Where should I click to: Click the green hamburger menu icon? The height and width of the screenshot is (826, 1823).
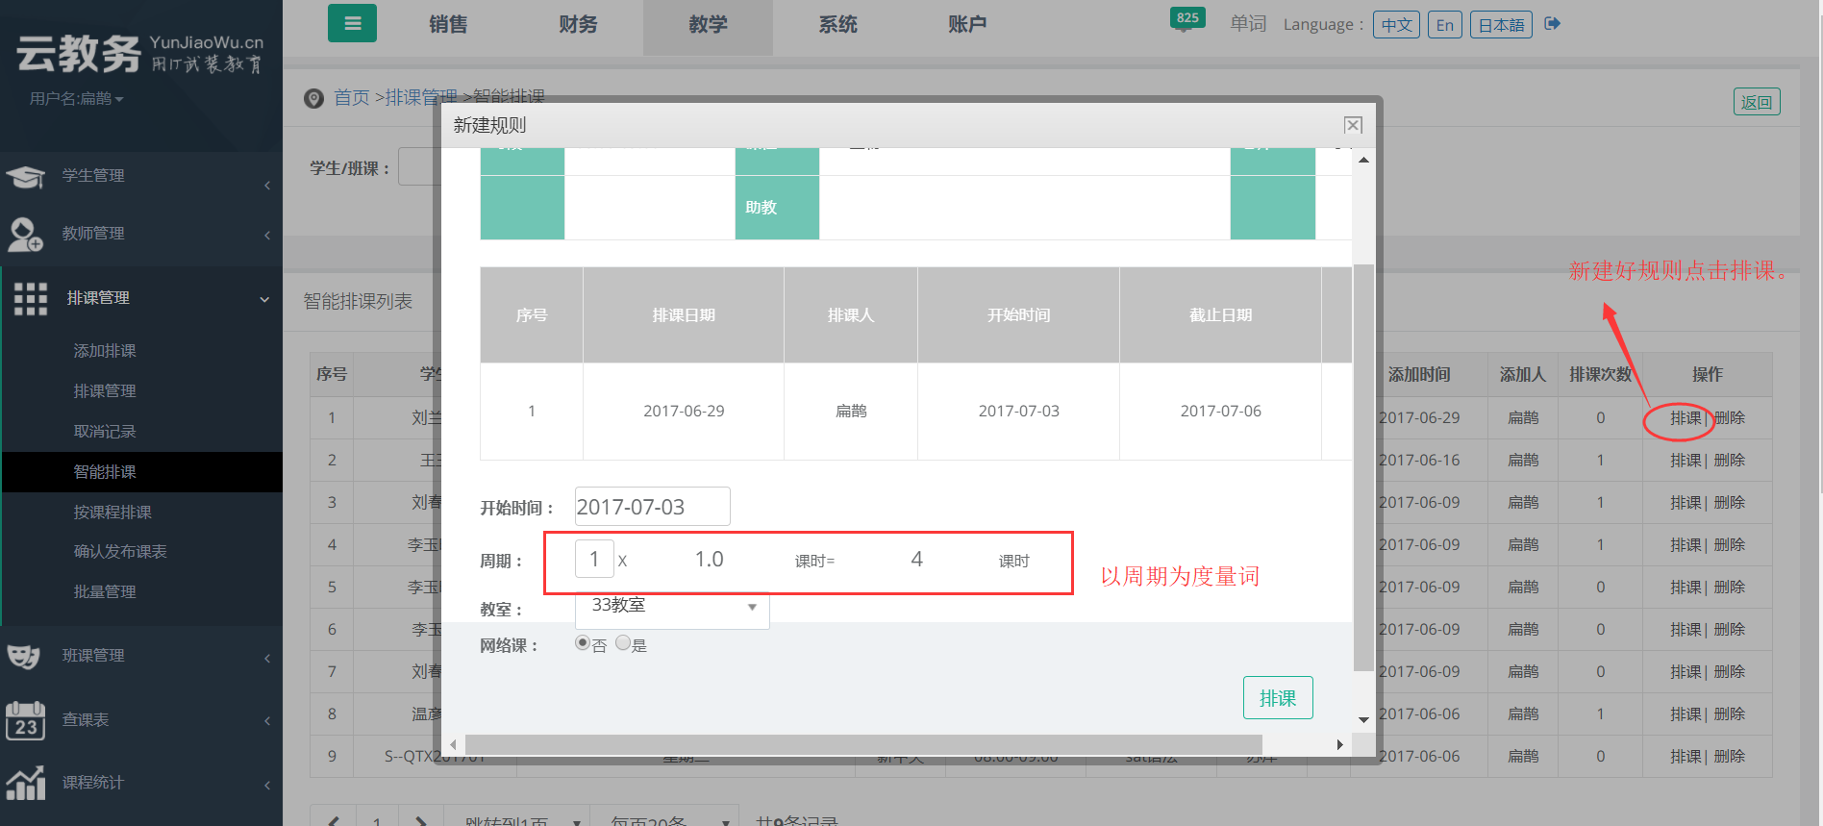tap(352, 24)
